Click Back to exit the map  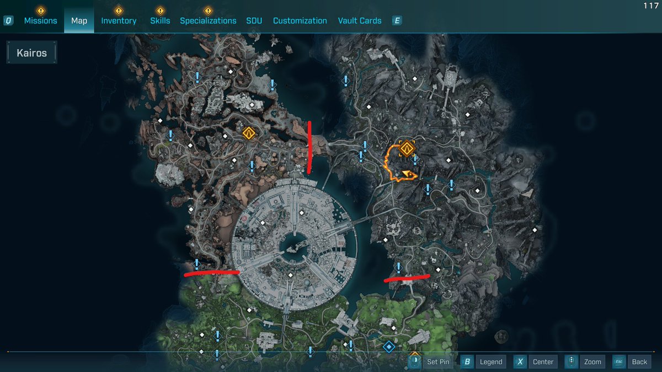coord(639,362)
